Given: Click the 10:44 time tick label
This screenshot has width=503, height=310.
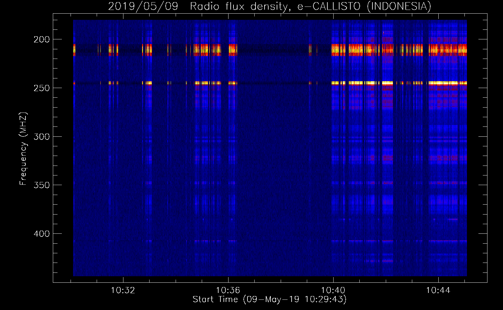Looking at the screenshot, I should point(438,290).
